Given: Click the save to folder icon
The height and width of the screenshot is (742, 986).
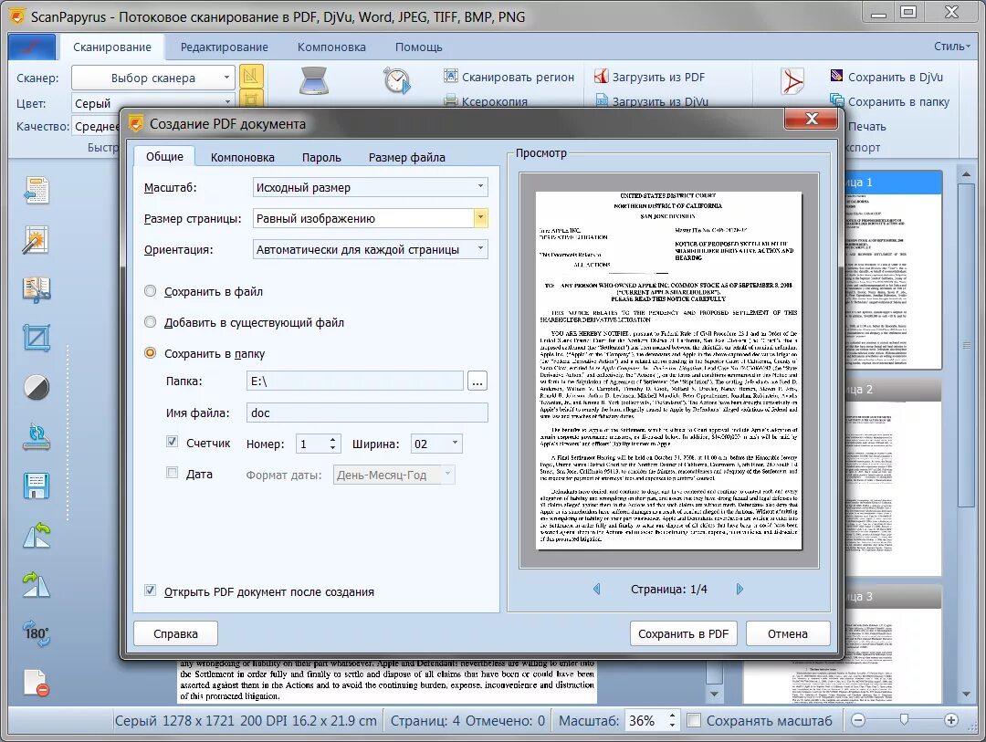Looking at the screenshot, I should coord(836,100).
